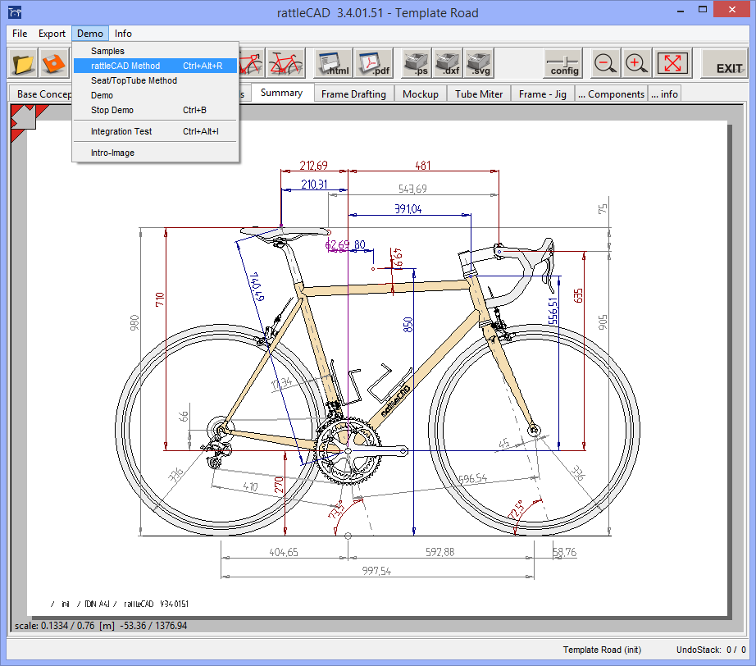Image resolution: width=756 pixels, height=666 pixels.
Task: Open the Export menu
Action: 52,34
